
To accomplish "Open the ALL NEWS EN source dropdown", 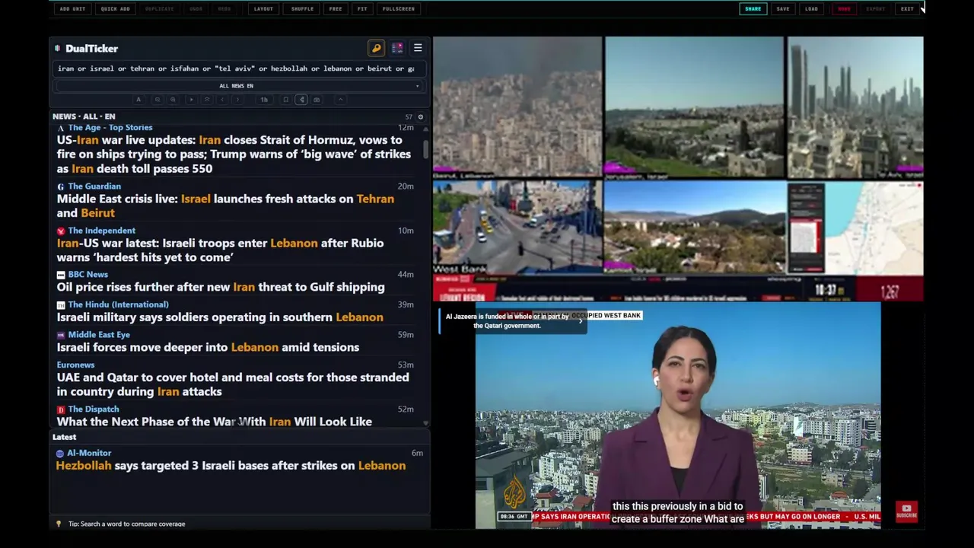I will (237, 86).
